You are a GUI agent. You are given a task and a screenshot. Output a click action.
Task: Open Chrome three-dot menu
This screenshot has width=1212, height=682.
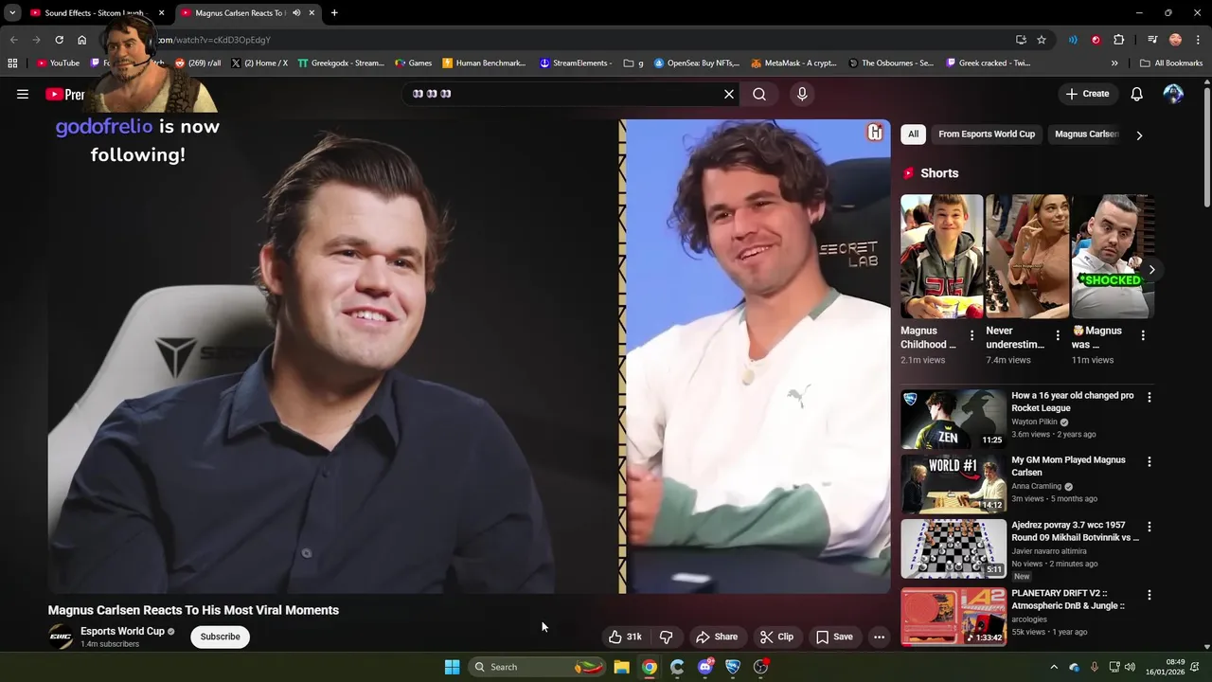pos(1198,40)
